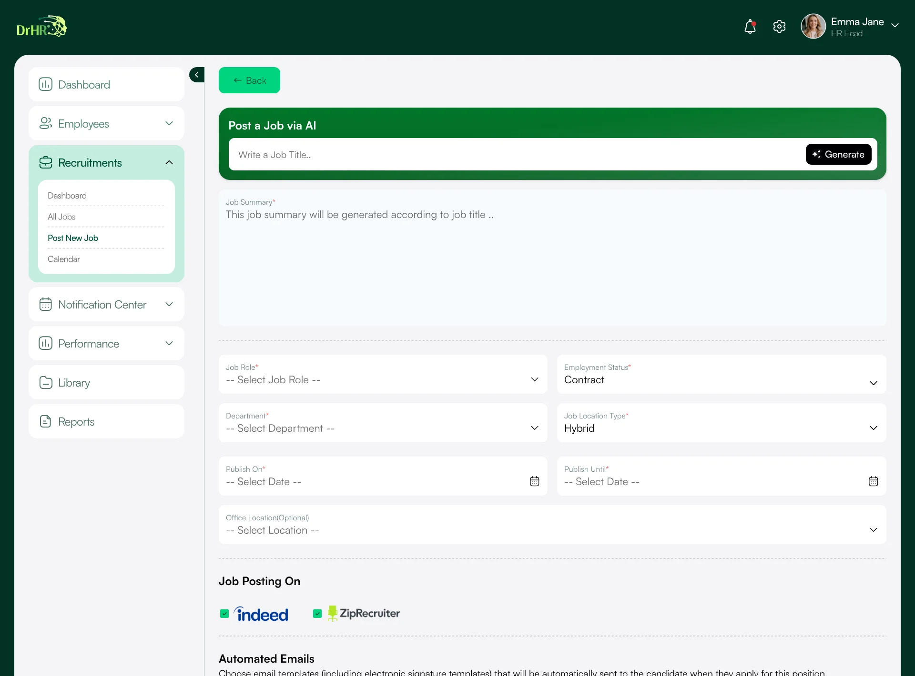915x676 pixels.
Task: Select the Post New Job submenu item
Action: click(x=73, y=238)
